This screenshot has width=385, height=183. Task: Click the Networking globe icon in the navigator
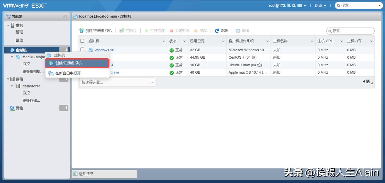(x=12, y=108)
